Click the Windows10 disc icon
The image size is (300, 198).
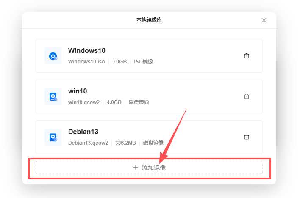53,56
